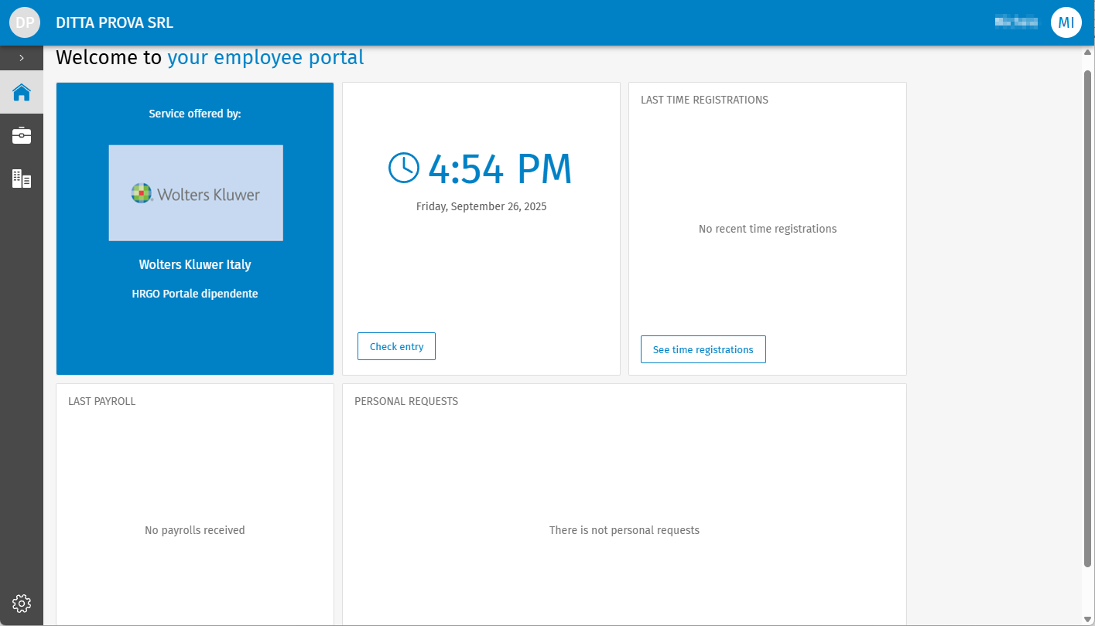
Task: Click the LAST PAYROLL heading
Action: pos(102,401)
